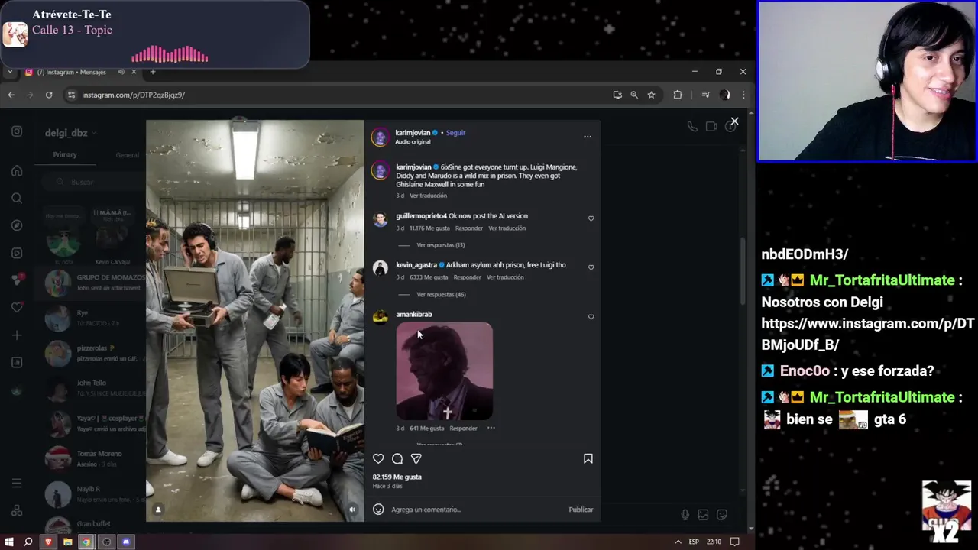
Task: Open Messages icon in sidebar
Action: pos(17,280)
